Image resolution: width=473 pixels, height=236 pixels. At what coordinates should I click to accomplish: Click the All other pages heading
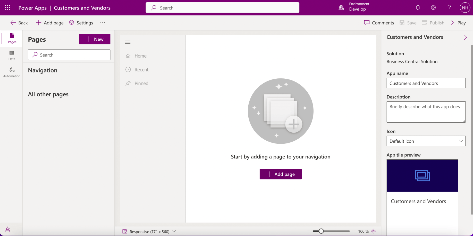click(x=48, y=94)
